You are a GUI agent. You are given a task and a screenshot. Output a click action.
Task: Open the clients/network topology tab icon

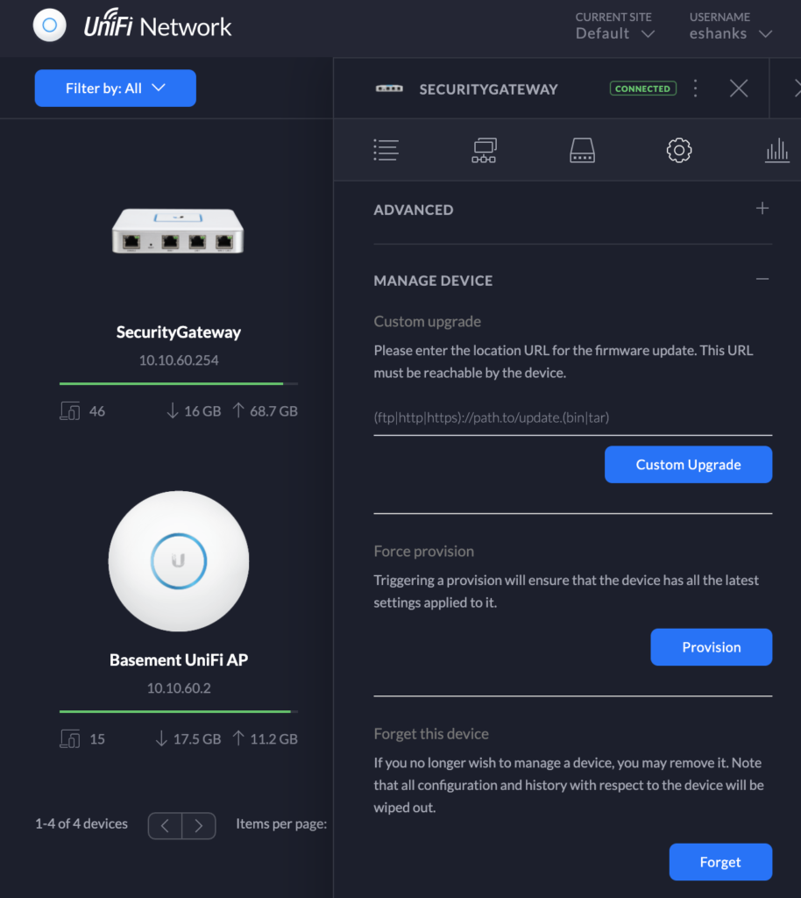coord(484,150)
